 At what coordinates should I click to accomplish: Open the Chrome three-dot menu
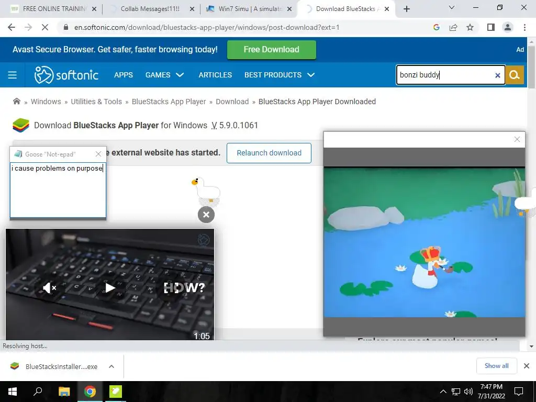524,27
